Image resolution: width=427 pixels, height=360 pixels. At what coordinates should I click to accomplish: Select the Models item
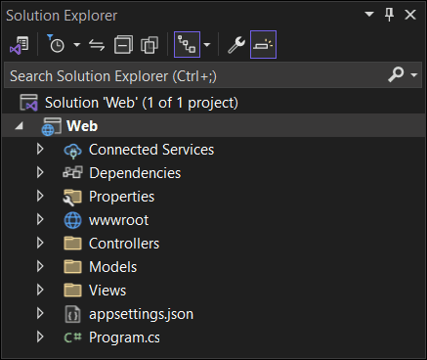click(x=113, y=267)
